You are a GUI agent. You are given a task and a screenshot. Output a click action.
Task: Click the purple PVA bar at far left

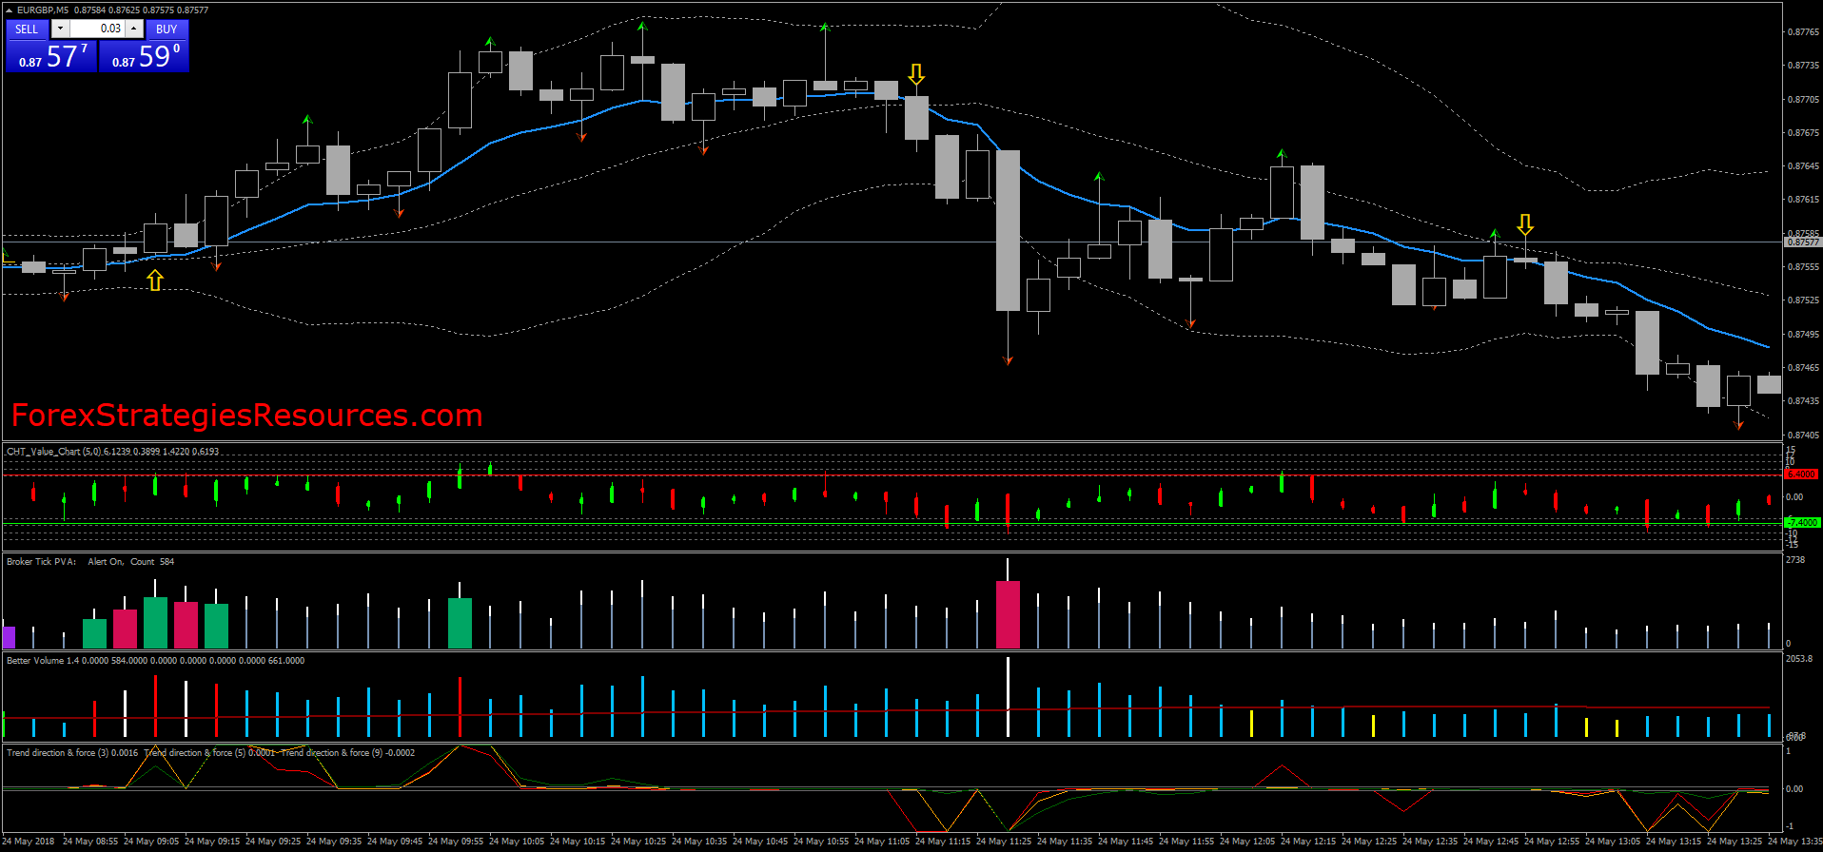pos(10,637)
